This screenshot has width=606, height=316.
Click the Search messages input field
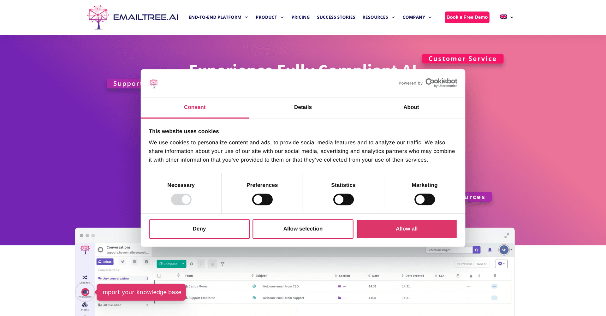pos(449,250)
